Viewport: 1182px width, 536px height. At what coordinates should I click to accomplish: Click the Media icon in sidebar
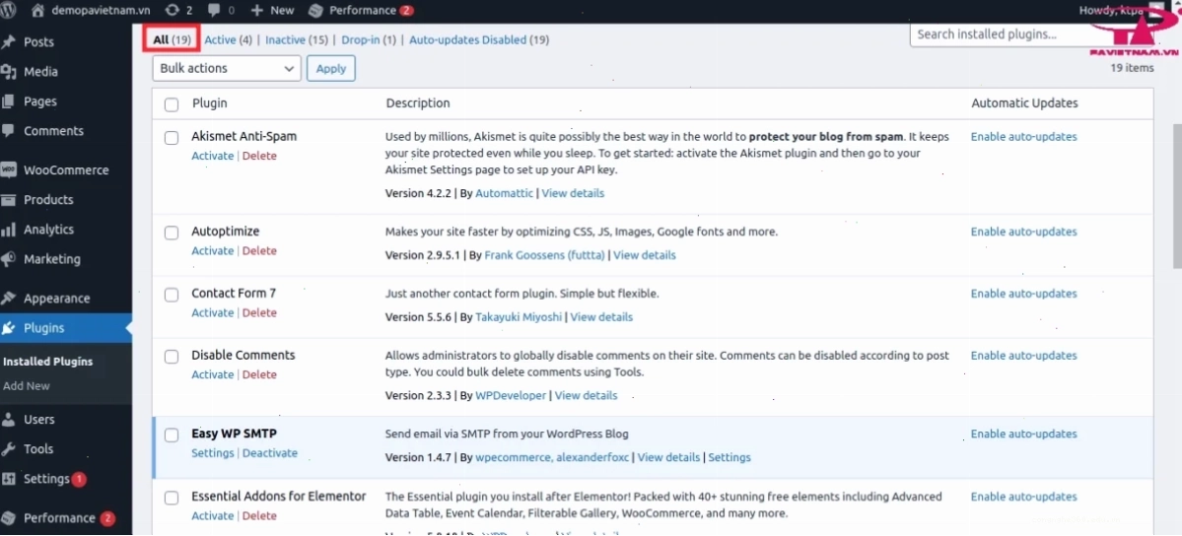(x=9, y=72)
